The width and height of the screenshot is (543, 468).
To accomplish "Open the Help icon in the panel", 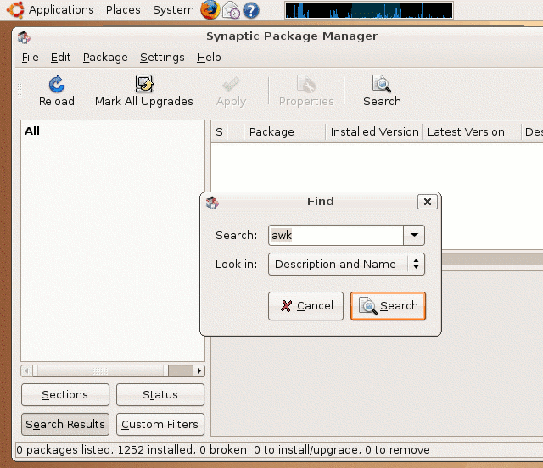I will click(251, 10).
